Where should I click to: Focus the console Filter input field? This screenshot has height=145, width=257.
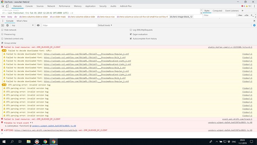tap(70, 25)
